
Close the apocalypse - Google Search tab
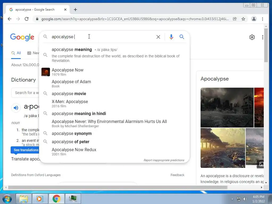pyautogui.click(x=65, y=10)
